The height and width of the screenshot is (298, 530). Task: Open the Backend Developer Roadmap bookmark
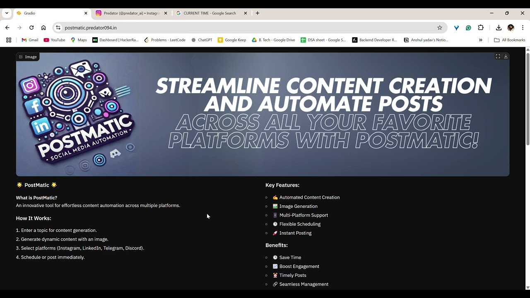[x=374, y=40]
